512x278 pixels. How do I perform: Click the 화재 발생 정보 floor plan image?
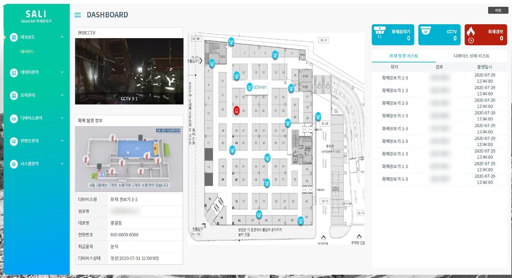(129, 159)
